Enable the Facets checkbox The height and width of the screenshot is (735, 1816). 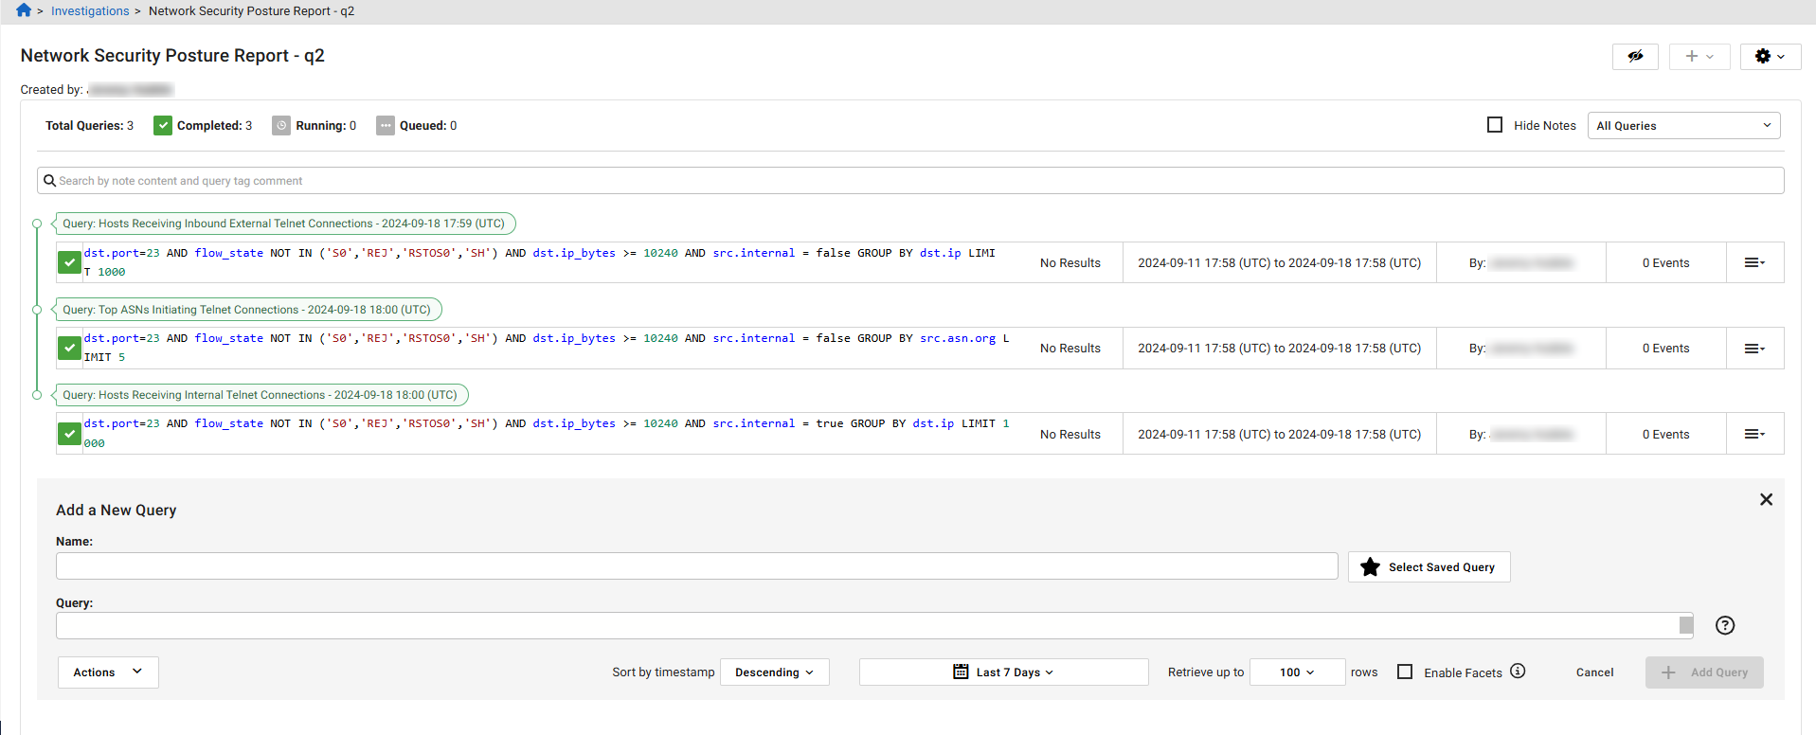1405,672
